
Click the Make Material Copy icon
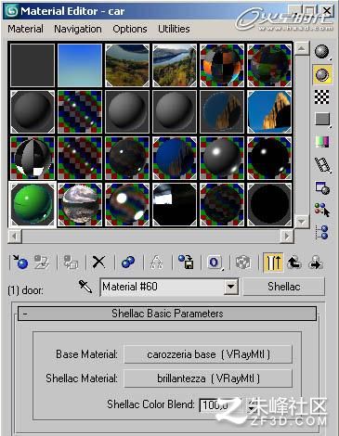tap(128, 263)
